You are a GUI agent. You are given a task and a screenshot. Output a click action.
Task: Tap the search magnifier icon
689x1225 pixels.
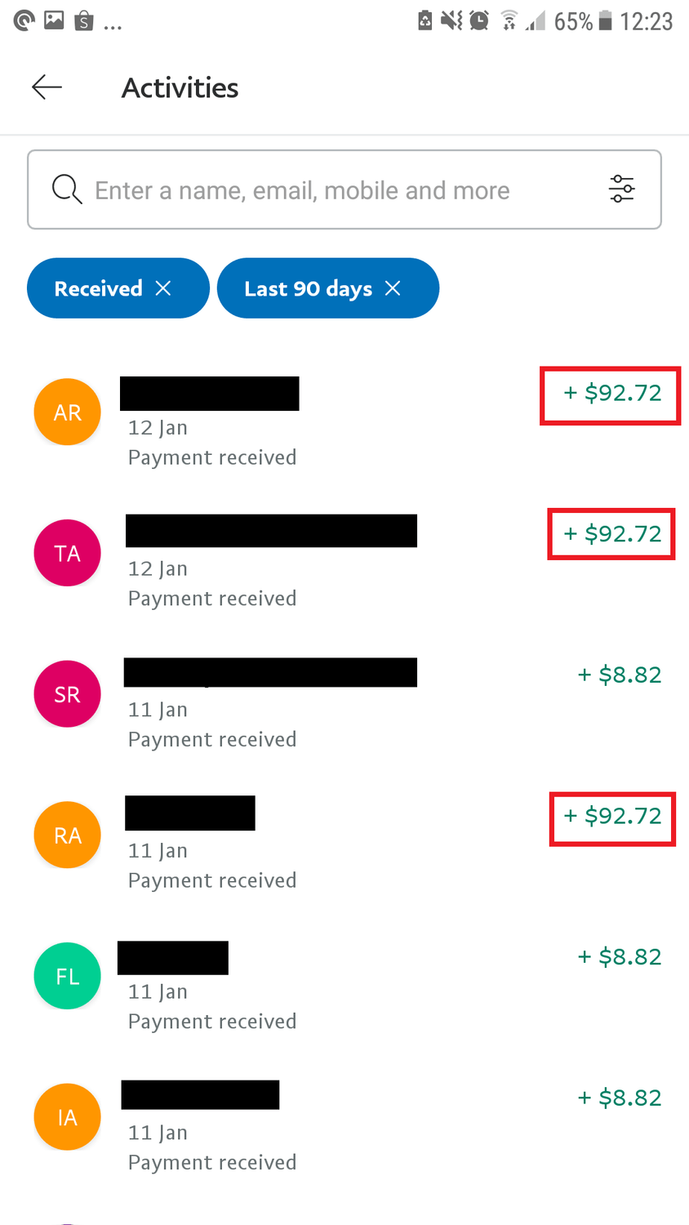pos(67,189)
